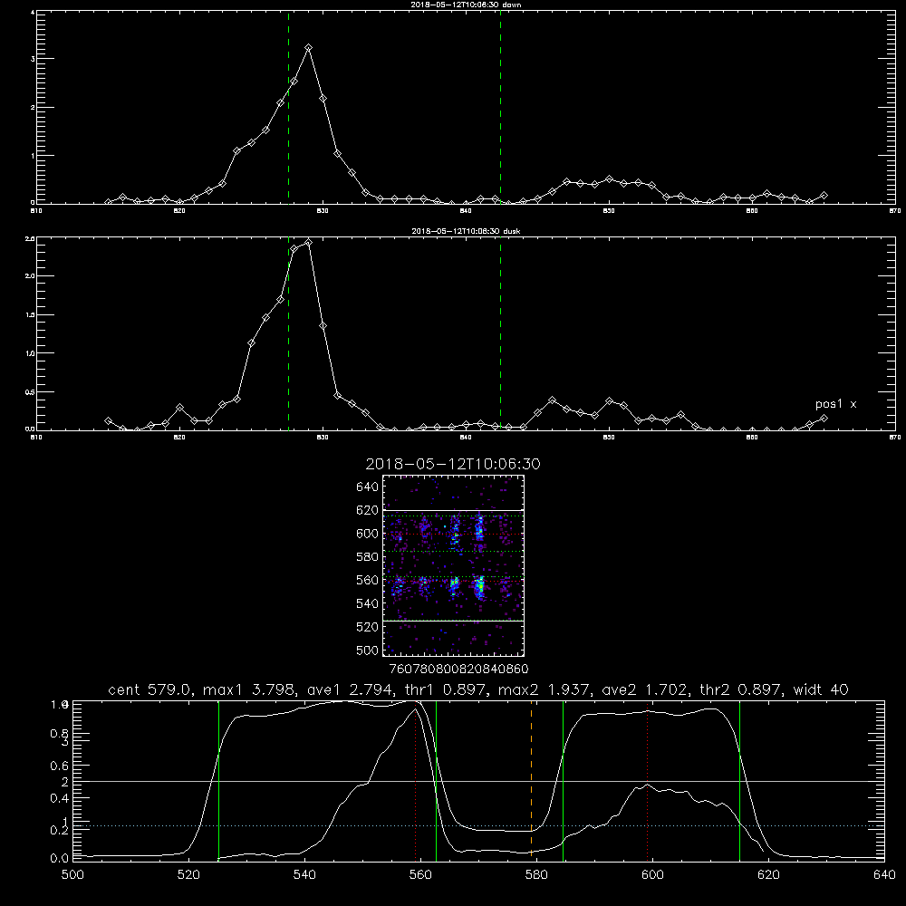Click the bottom plot x-axis label '600'
This screenshot has height=906, width=906.
point(652,874)
